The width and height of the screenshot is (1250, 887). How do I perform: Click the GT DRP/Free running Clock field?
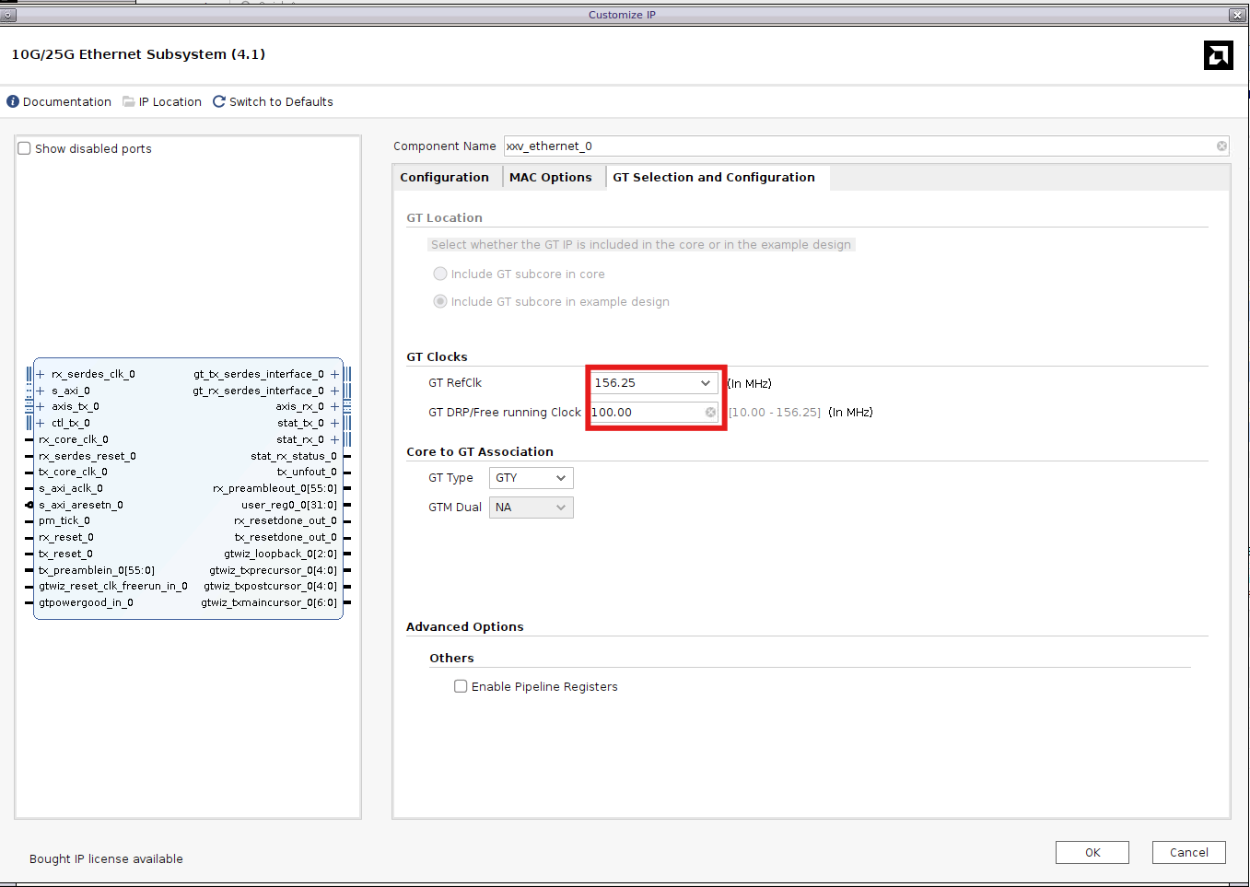(645, 413)
